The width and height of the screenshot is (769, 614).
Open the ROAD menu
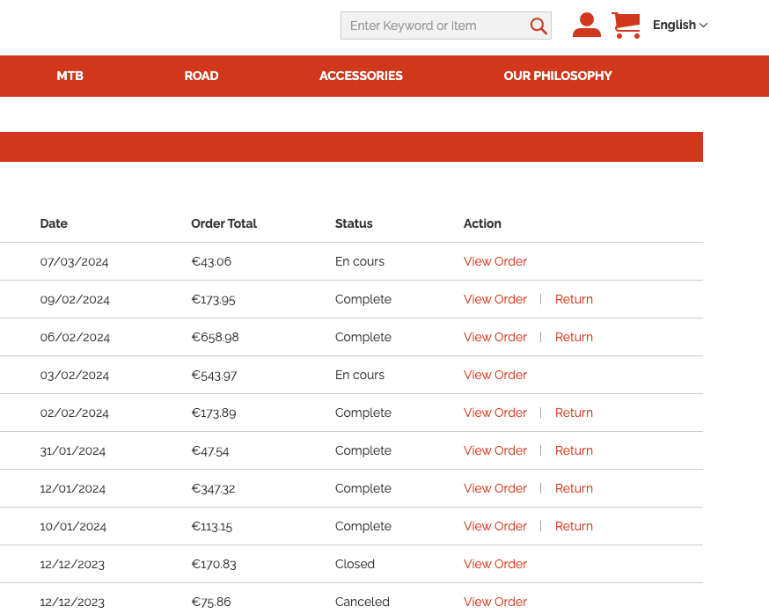coord(201,76)
